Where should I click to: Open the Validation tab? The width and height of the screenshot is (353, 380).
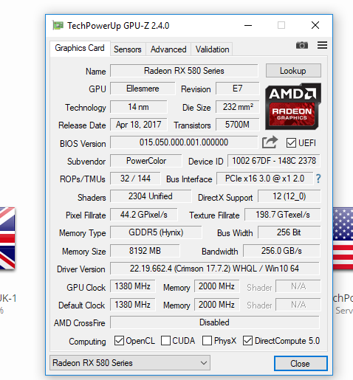point(212,49)
